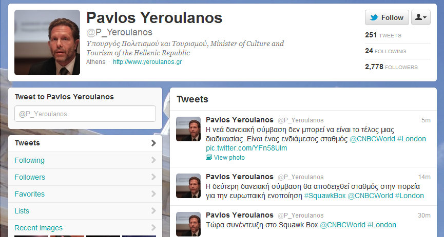Open Pavlos Yeroulanos large profile photo
This screenshot has width=444, height=237.
(x=47, y=42)
